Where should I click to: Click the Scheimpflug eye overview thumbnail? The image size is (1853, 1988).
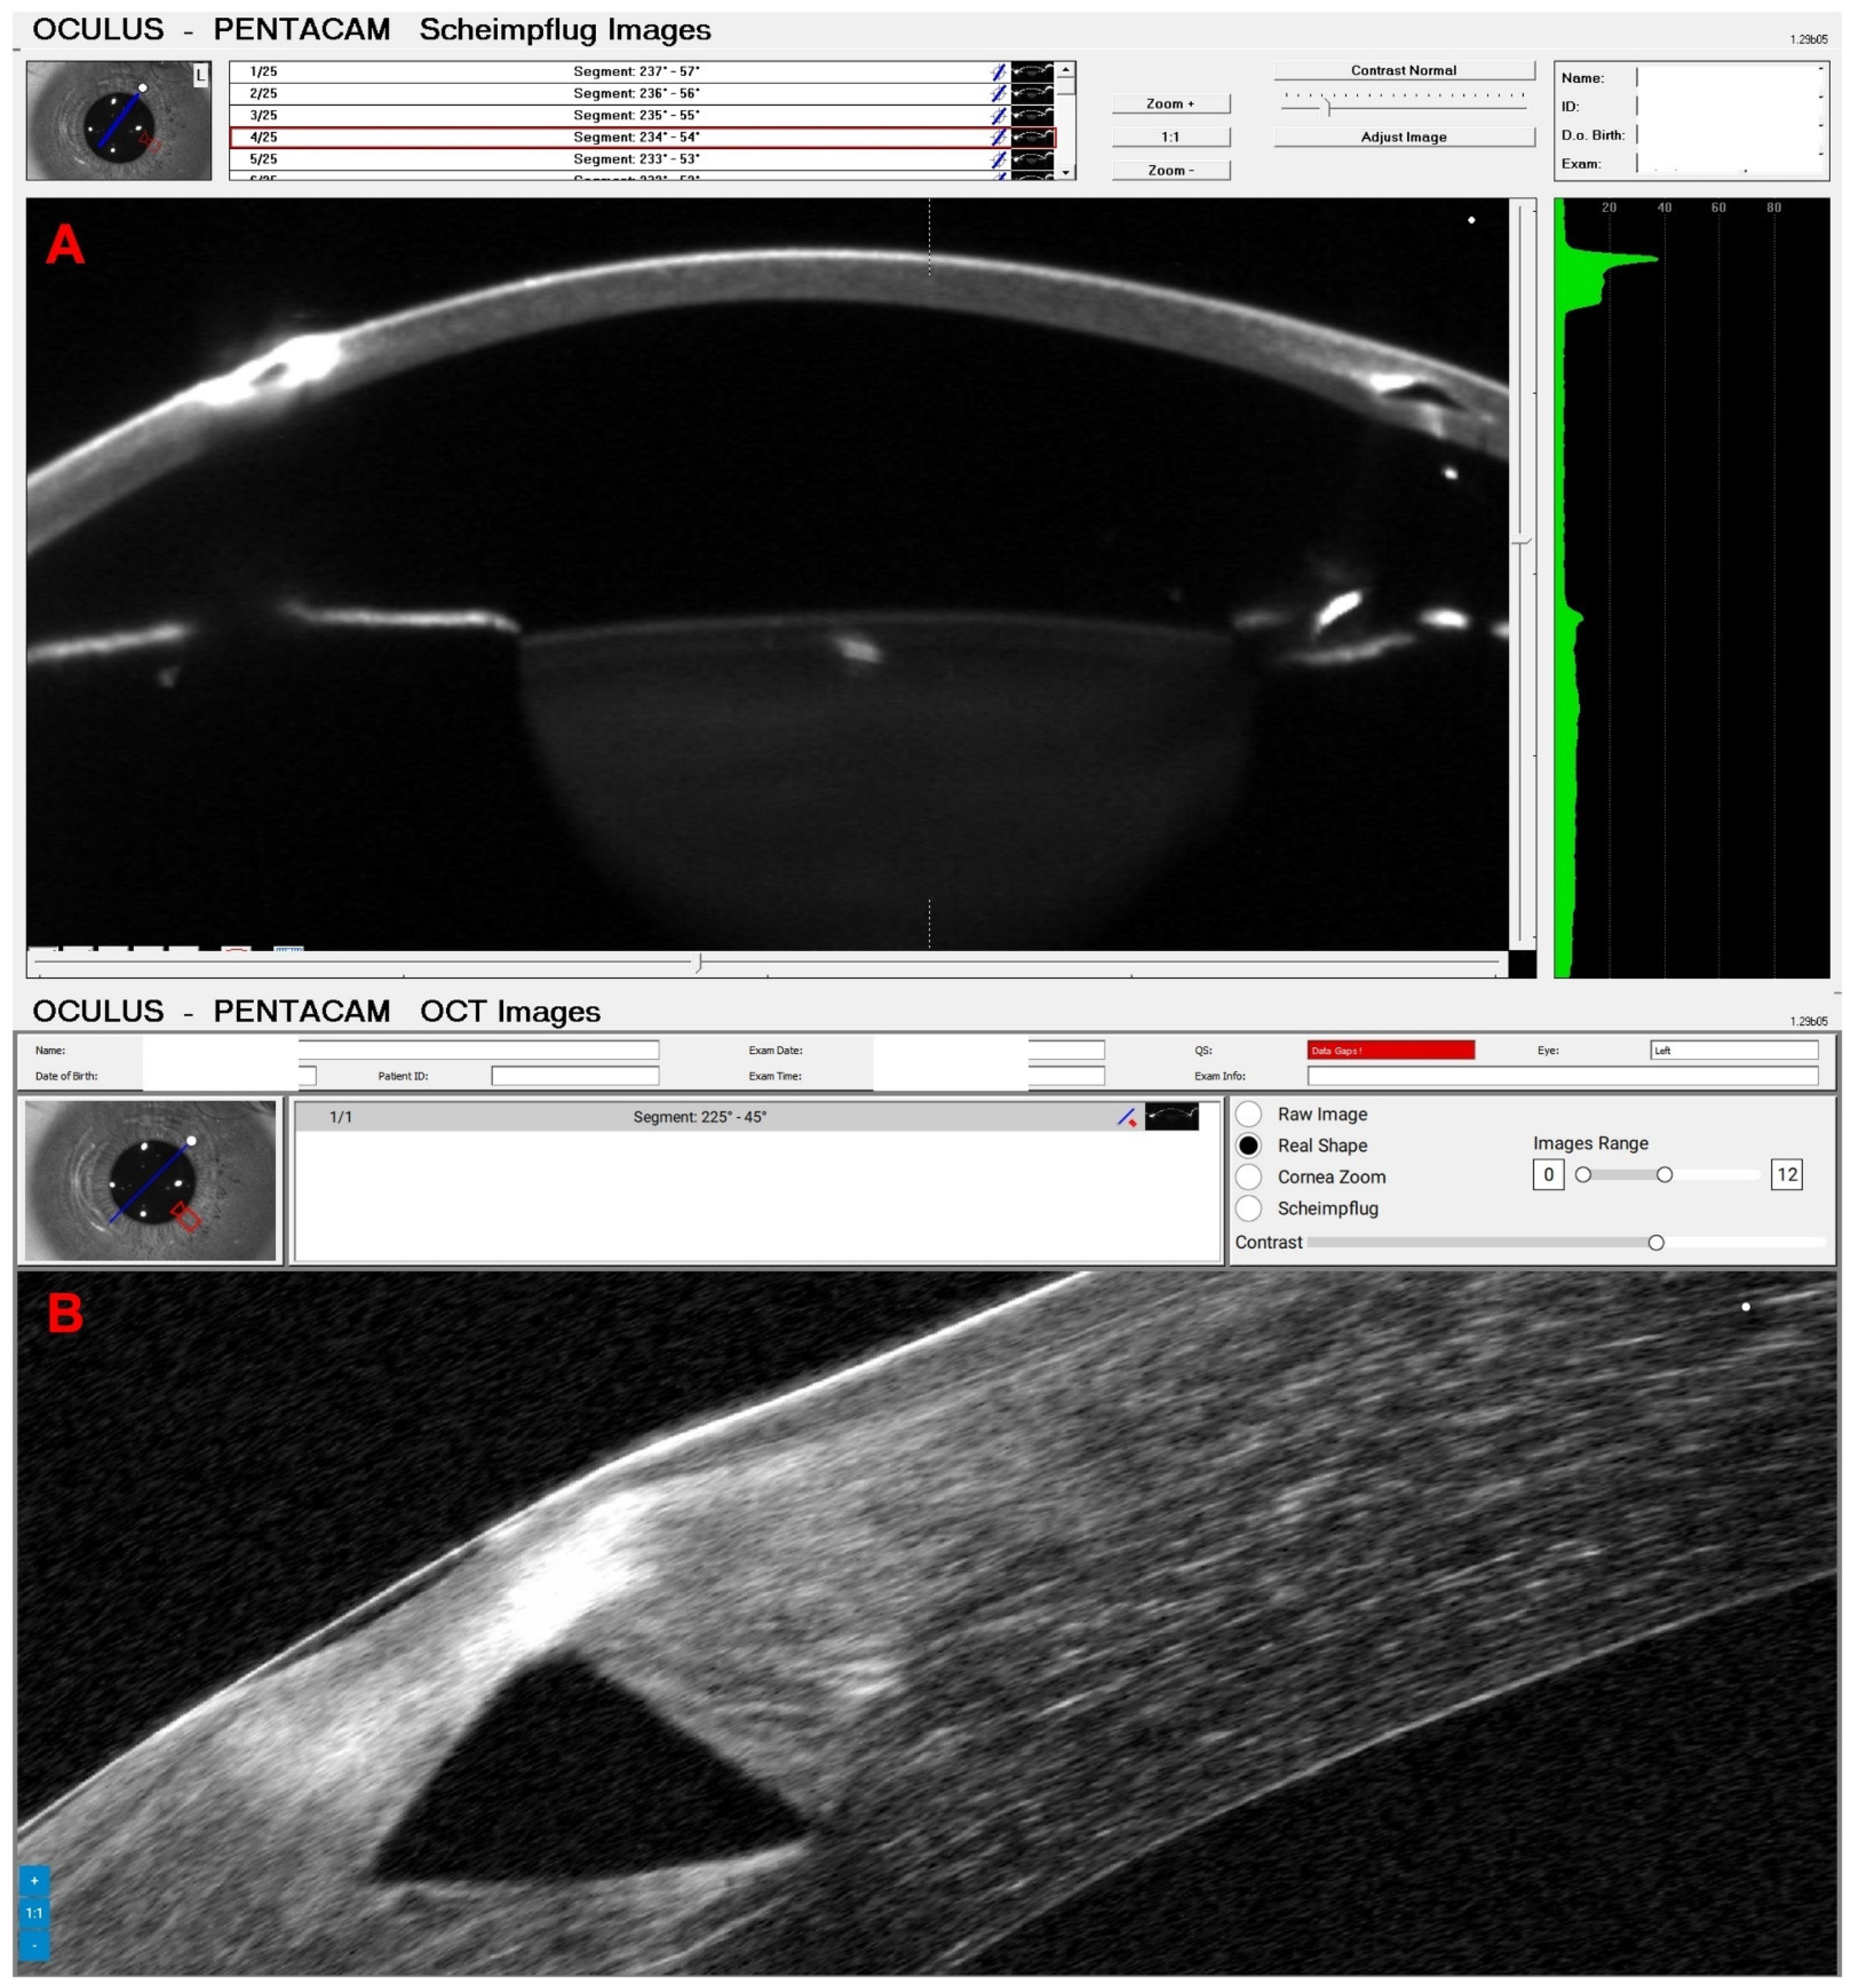(x=119, y=120)
